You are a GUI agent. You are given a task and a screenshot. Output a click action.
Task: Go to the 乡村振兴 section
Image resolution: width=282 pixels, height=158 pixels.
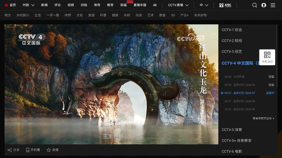click(23, 15)
